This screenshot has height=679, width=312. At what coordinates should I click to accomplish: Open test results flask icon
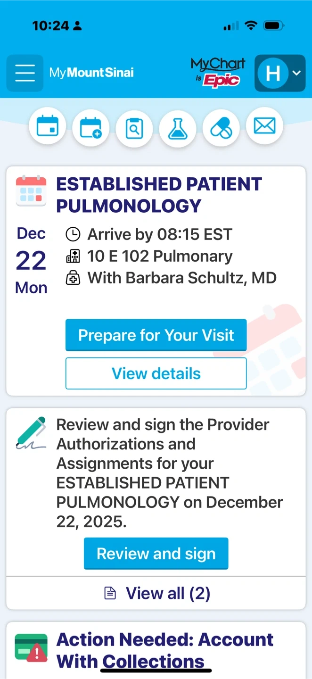coord(178,127)
